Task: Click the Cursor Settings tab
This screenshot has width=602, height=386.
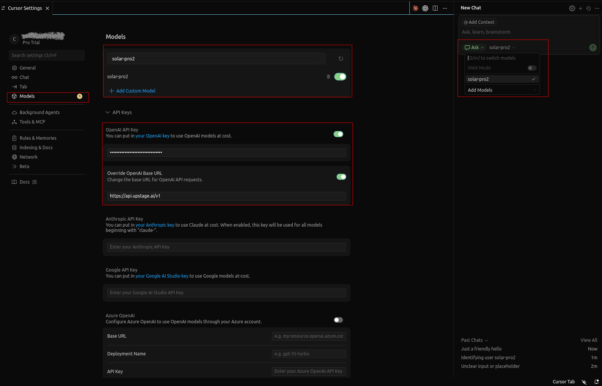Action: [25, 8]
